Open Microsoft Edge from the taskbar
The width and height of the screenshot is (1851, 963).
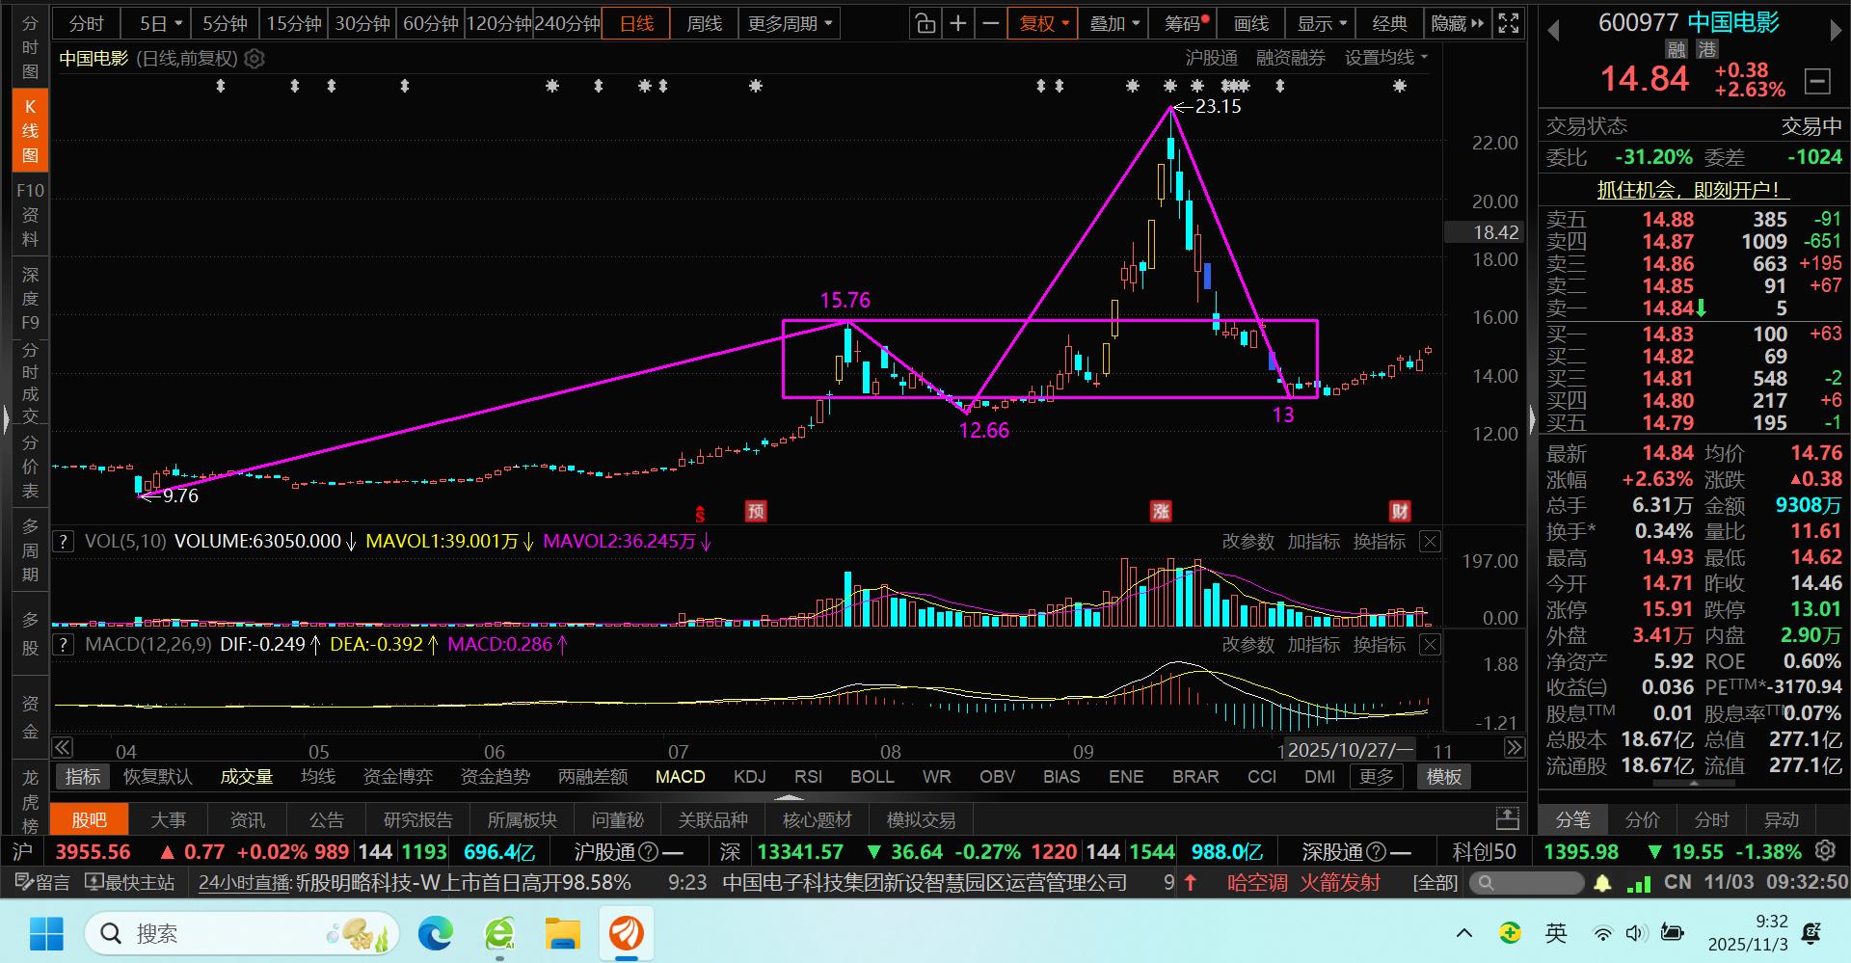(x=436, y=933)
